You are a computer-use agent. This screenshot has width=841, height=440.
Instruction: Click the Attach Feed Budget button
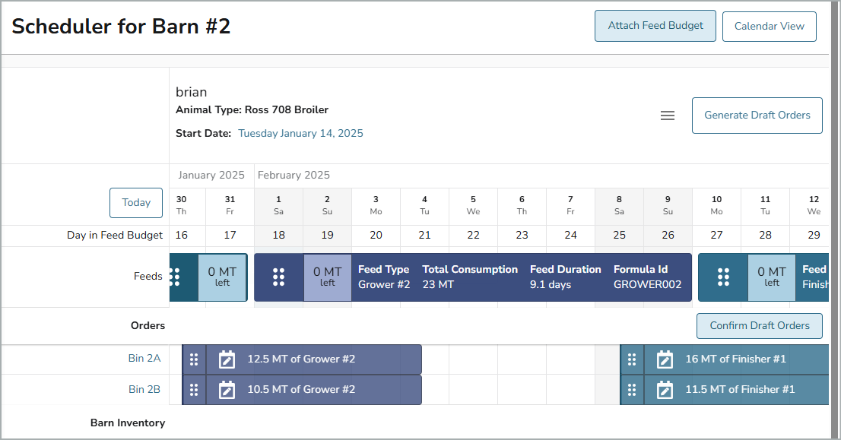(x=655, y=26)
